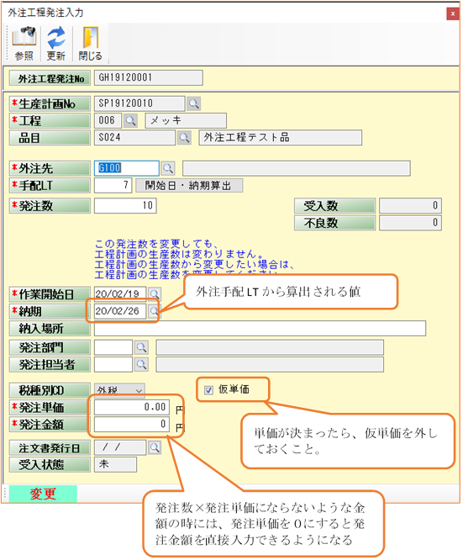Screen dimensions: 463x560
Task: Open the 工程 lookup magnifier icon
Action: (x=130, y=121)
